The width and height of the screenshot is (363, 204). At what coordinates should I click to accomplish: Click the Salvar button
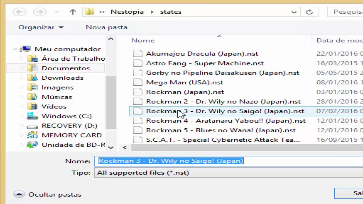pos(349,193)
